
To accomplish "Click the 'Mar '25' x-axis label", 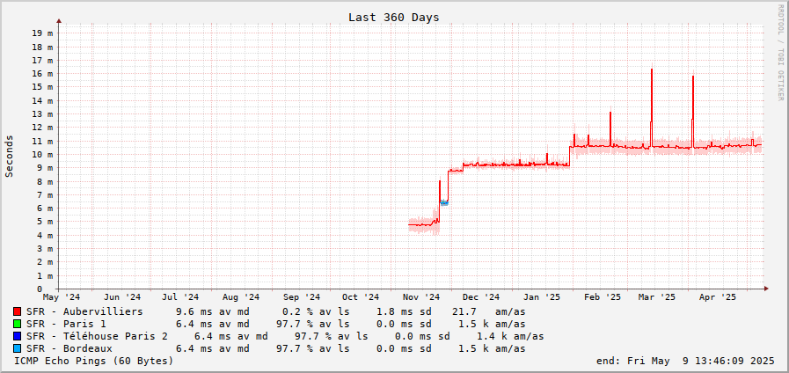I will 657,297.
